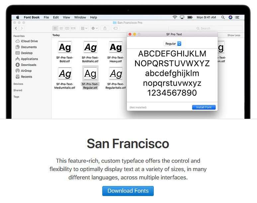
Task: Switch Finder to icon view
Action: tap(55, 28)
